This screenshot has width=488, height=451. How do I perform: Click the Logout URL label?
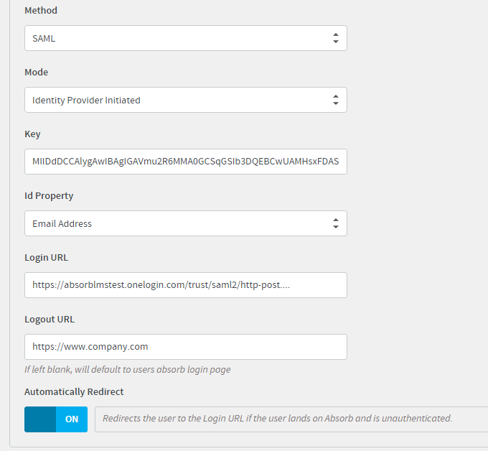point(50,320)
